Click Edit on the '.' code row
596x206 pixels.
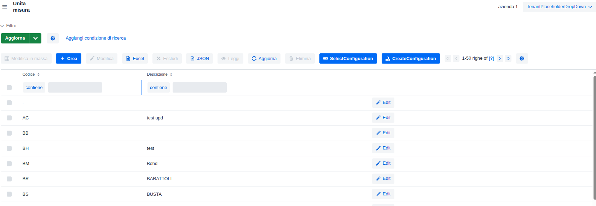(x=383, y=102)
